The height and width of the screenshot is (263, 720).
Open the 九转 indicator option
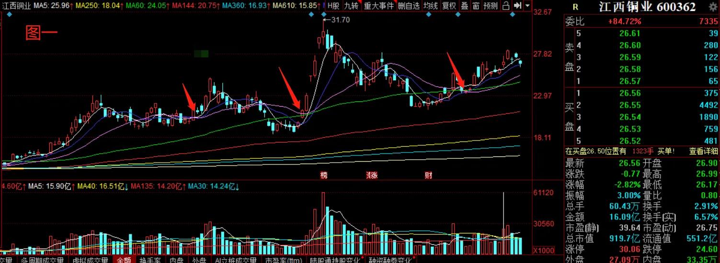pyautogui.click(x=351, y=6)
